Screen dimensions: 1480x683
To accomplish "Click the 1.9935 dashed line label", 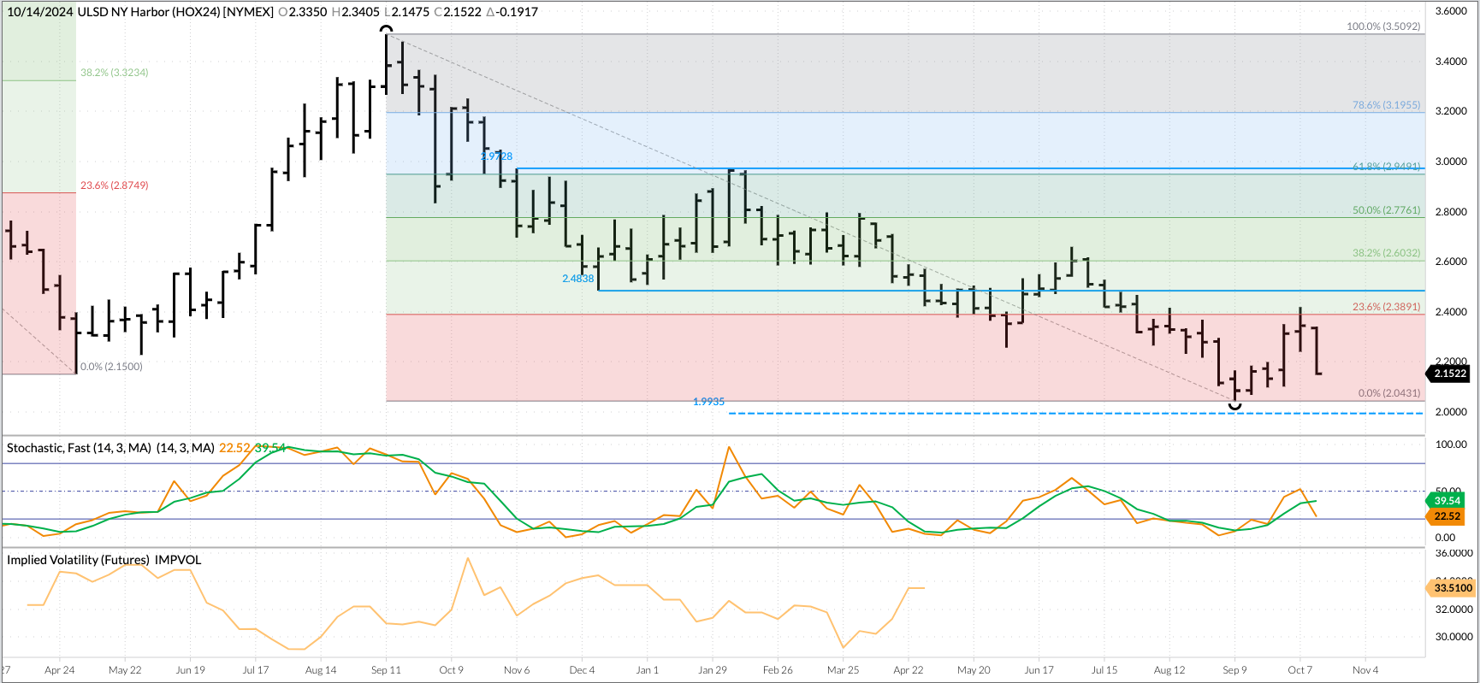I will (x=708, y=402).
